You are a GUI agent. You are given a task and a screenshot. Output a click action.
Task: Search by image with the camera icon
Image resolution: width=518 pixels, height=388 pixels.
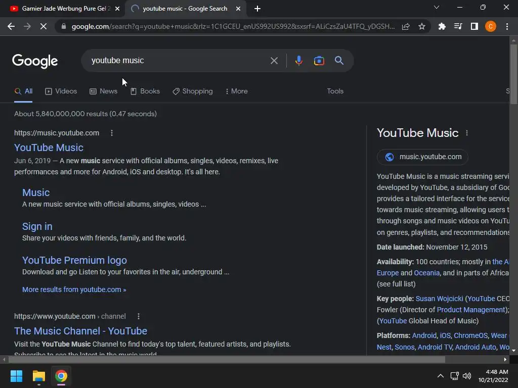[319, 61]
